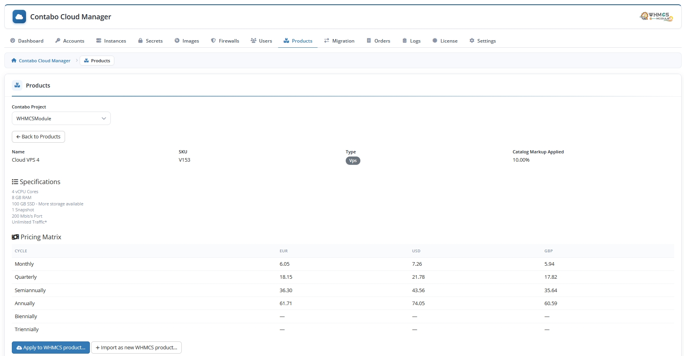Click the Products panel header icon
The height and width of the screenshot is (356, 684).
coord(17,85)
